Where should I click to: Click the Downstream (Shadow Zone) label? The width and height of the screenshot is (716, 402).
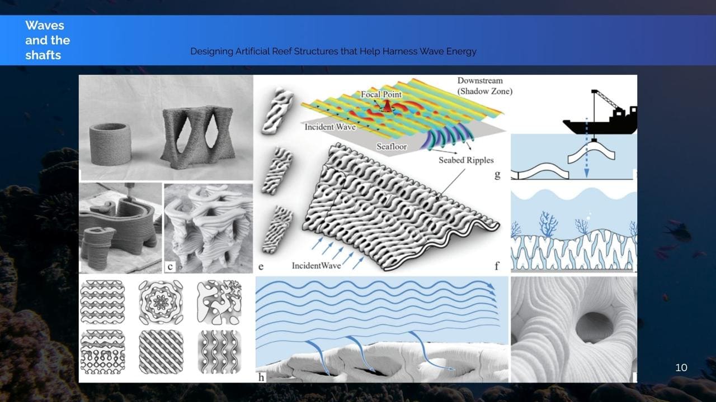[x=484, y=86]
